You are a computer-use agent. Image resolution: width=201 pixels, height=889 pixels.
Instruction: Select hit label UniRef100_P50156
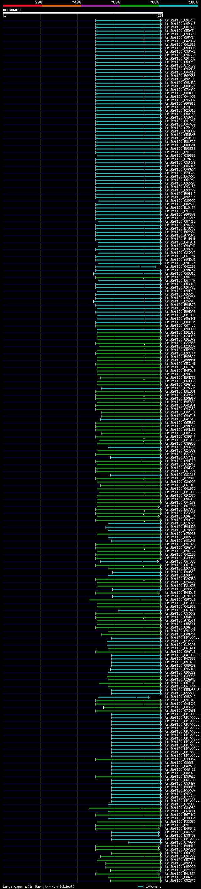click(x=180, y=114)
